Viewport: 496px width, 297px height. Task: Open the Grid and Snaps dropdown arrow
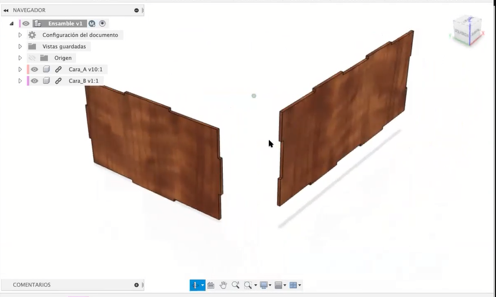click(x=285, y=285)
